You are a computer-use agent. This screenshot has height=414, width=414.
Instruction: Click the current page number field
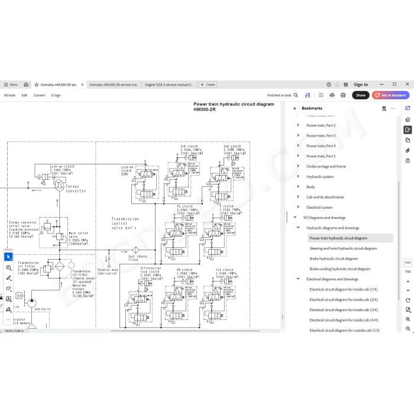coord(407,263)
